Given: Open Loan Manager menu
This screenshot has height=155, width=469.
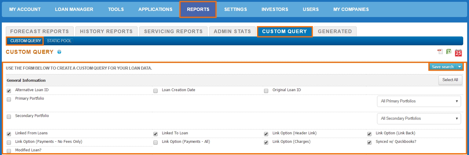Looking at the screenshot, I should (74, 9).
